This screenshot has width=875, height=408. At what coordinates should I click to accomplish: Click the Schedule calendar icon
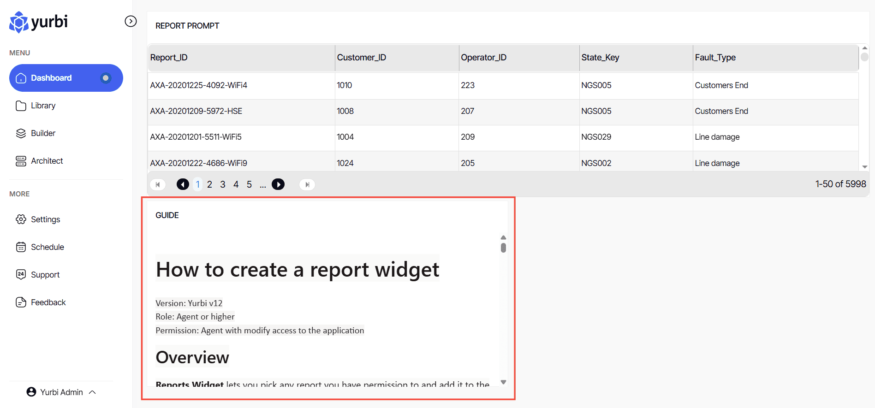pyautogui.click(x=21, y=247)
